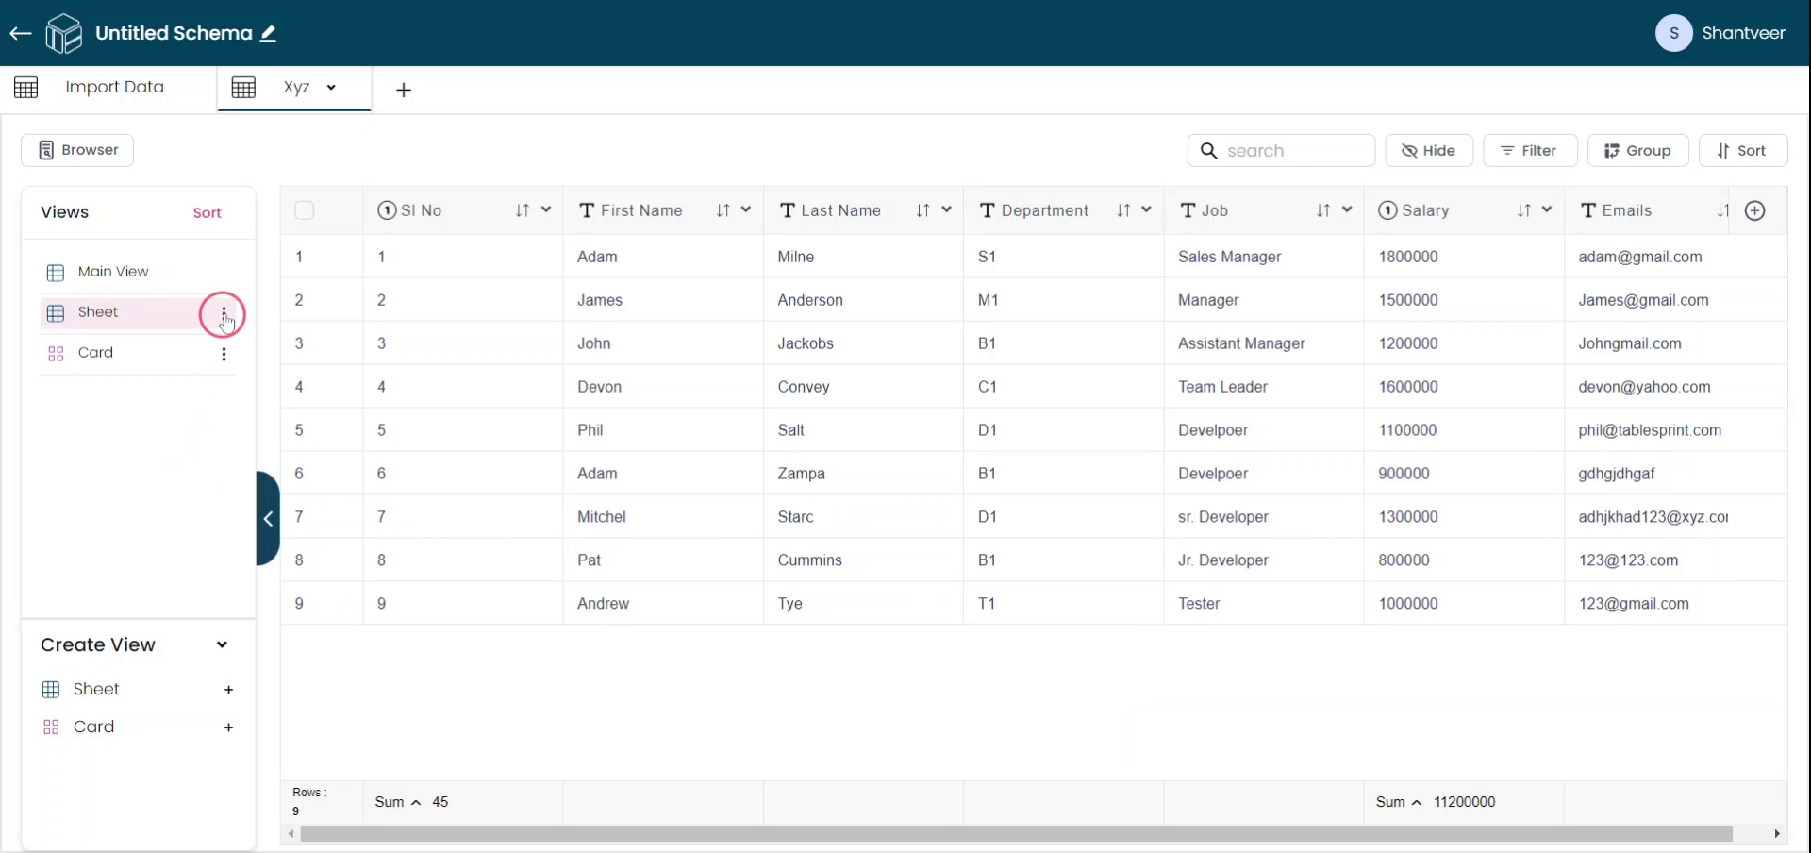1811x853 pixels.
Task: Collapse the Create View section
Action: (222, 645)
